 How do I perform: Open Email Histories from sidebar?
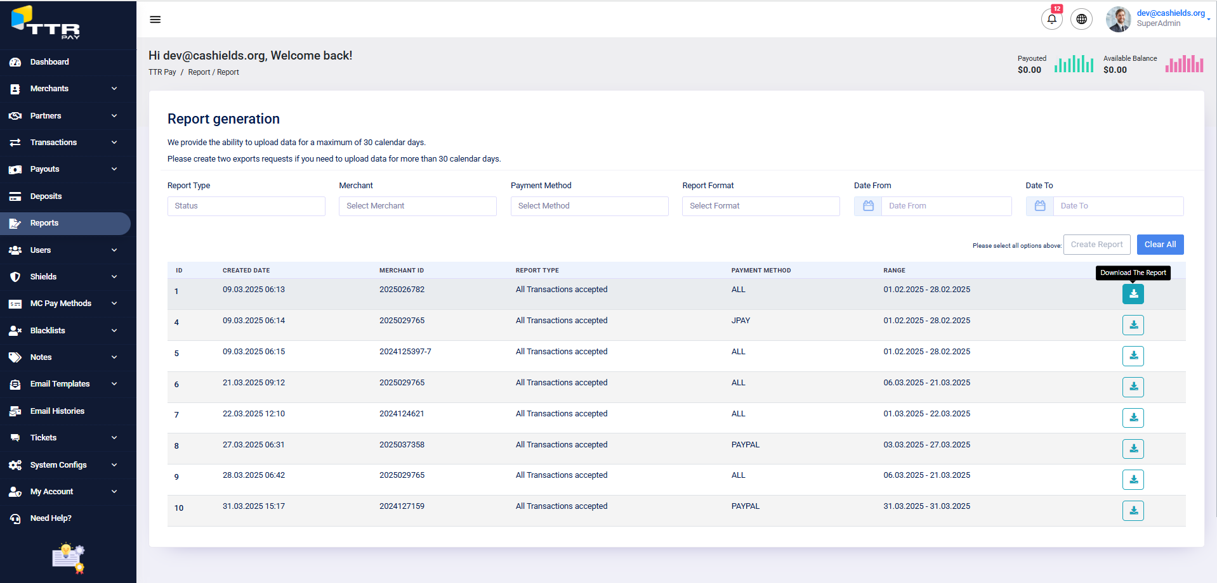pos(55,411)
